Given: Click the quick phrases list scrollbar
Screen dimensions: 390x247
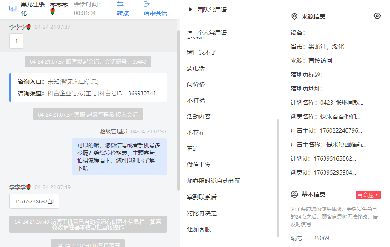Looking at the screenshot, I should point(278,178).
